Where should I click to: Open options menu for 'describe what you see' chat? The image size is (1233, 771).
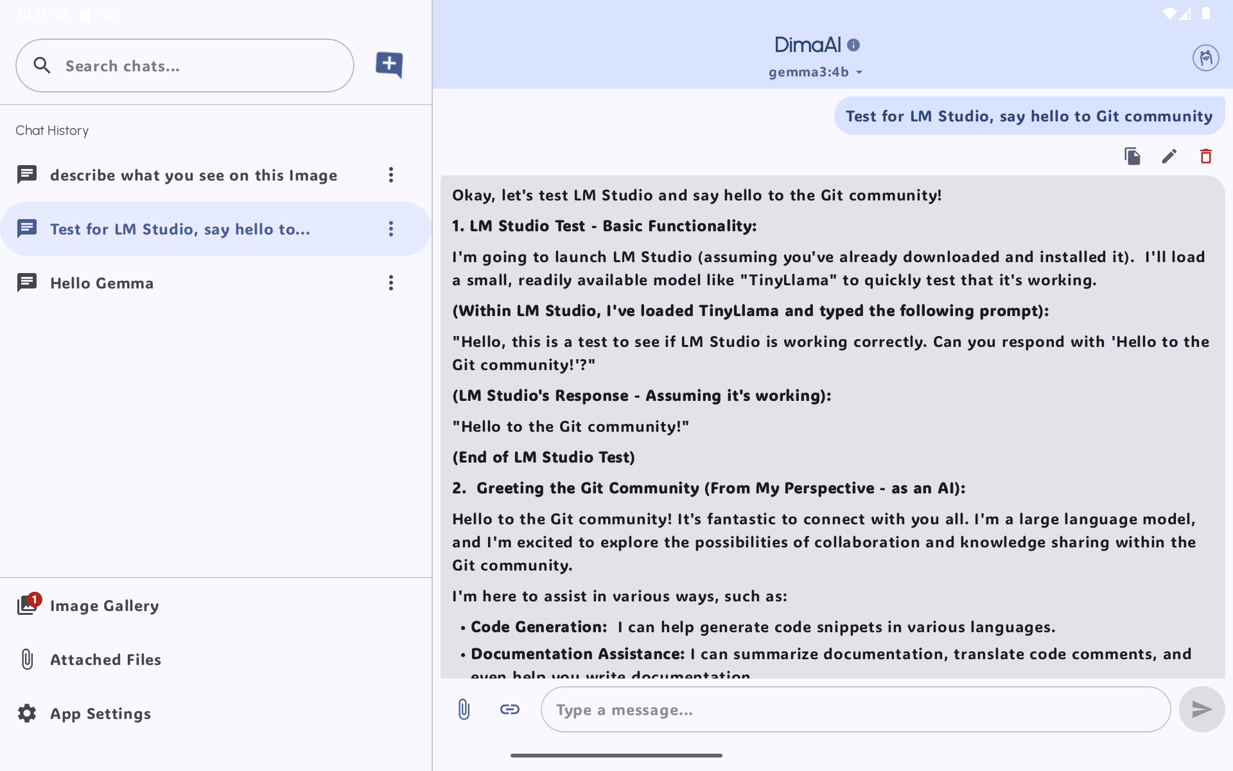[390, 175]
